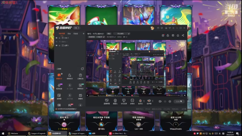Click the FPS:30 status text
This screenshot has height=136, width=242.
pyautogui.click(x=148, y=109)
